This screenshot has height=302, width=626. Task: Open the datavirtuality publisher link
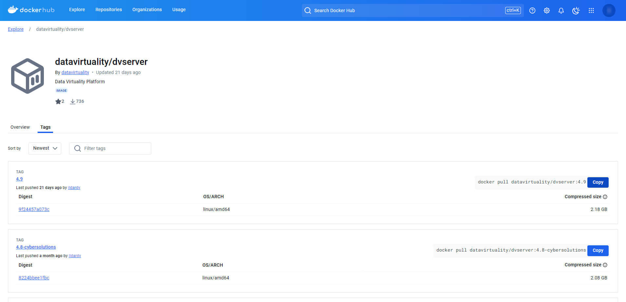pos(75,72)
